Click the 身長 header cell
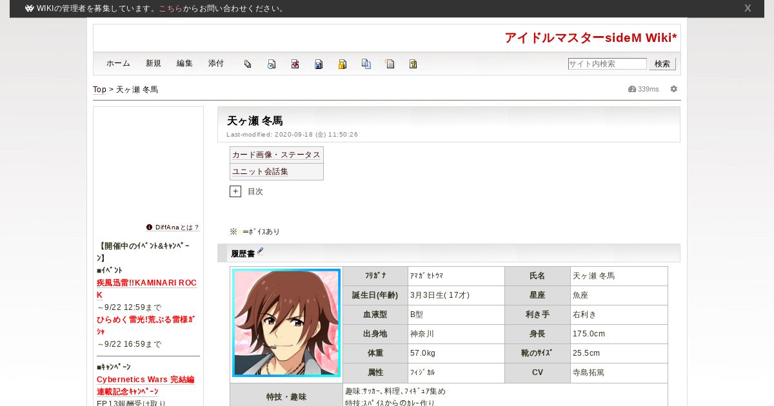 (537, 334)
